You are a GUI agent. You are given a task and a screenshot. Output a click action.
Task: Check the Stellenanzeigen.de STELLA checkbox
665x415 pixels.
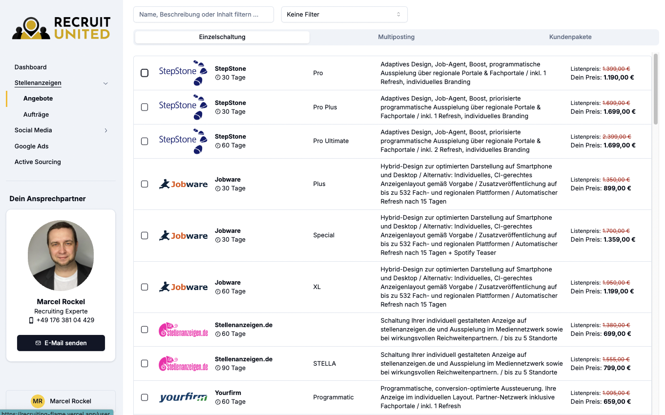pos(145,363)
